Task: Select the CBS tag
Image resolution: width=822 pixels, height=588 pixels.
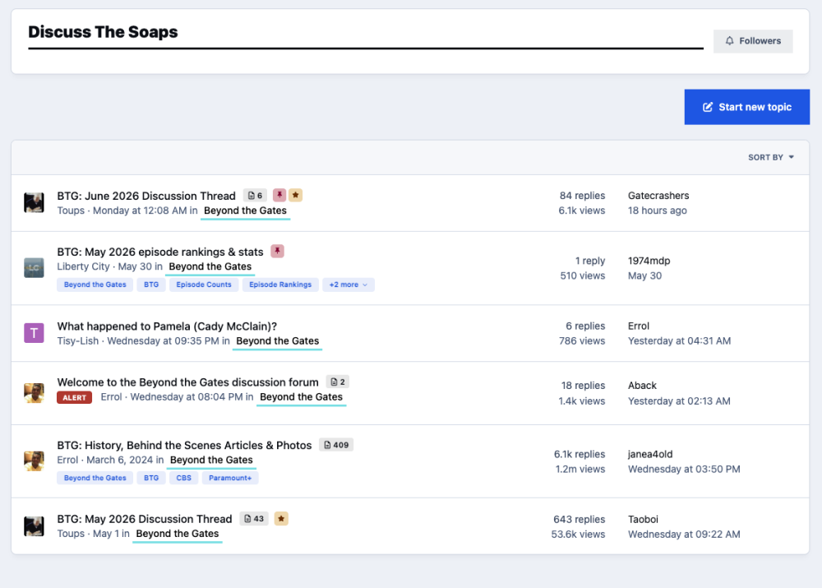Action: coord(184,478)
